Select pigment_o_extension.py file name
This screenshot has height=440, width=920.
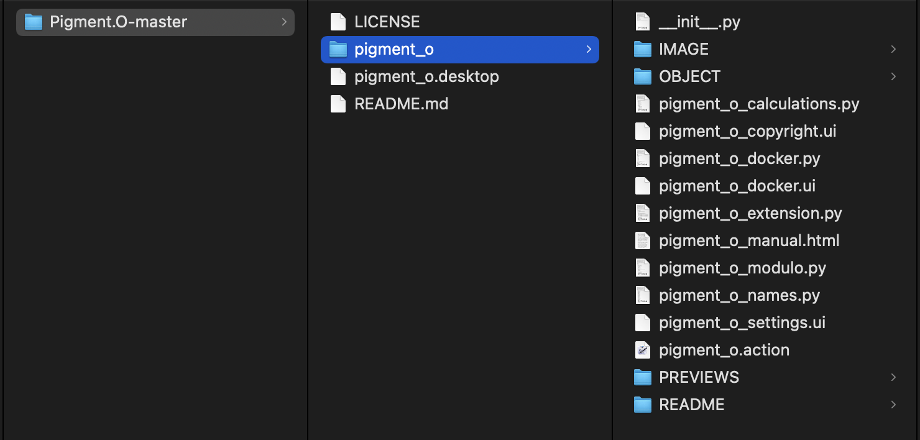pos(750,213)
